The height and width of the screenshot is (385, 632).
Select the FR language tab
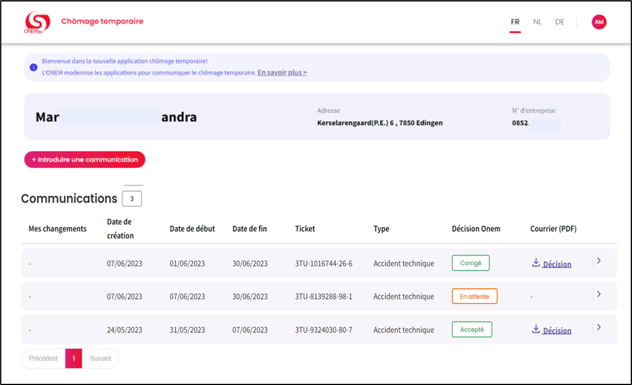point(515,22)
